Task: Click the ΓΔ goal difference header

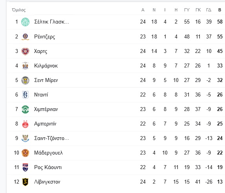Action: (x=209, y=10)
